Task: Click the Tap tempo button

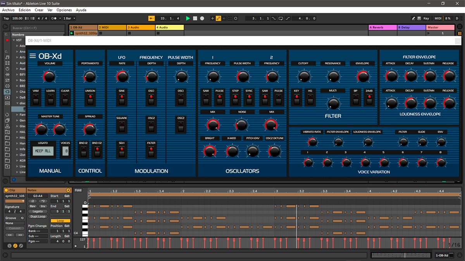Action: tap(6, 18)
